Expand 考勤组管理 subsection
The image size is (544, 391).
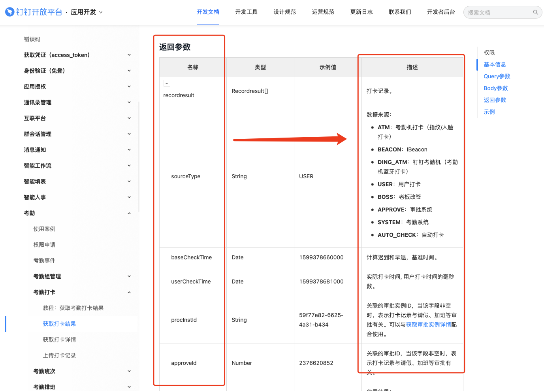tap(129, 276)
